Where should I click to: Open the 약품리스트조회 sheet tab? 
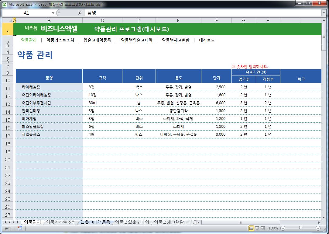pos(60,222)
